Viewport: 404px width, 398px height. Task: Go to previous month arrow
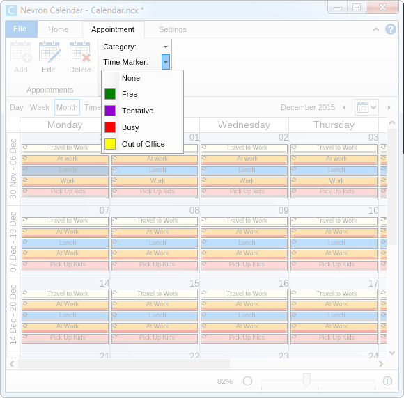[x=344, y=107]
